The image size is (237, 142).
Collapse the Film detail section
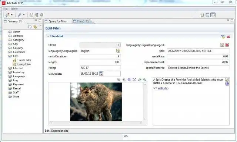(48, 36)
